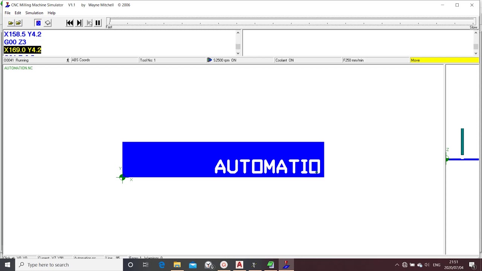The height and width of the screenshot is (271, 482).
Task: Click the ENG language indicator
Action: 437,265
